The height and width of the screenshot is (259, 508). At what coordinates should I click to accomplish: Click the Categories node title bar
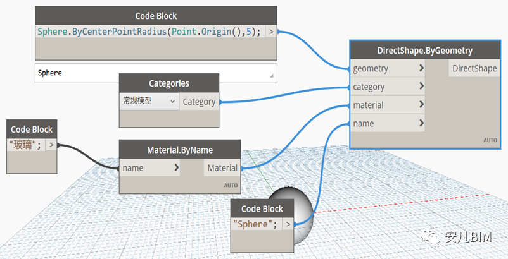(169, 83)
